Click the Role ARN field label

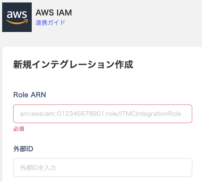click(x=30, y=95)
